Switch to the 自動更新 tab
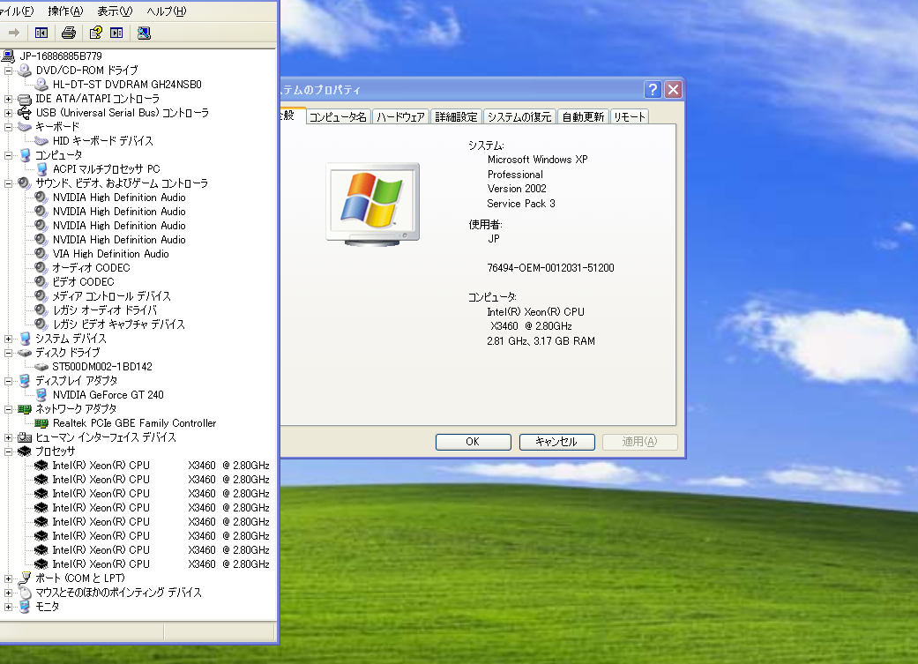Viewport: 918px width, 664px height. click(x=583, y=116)
